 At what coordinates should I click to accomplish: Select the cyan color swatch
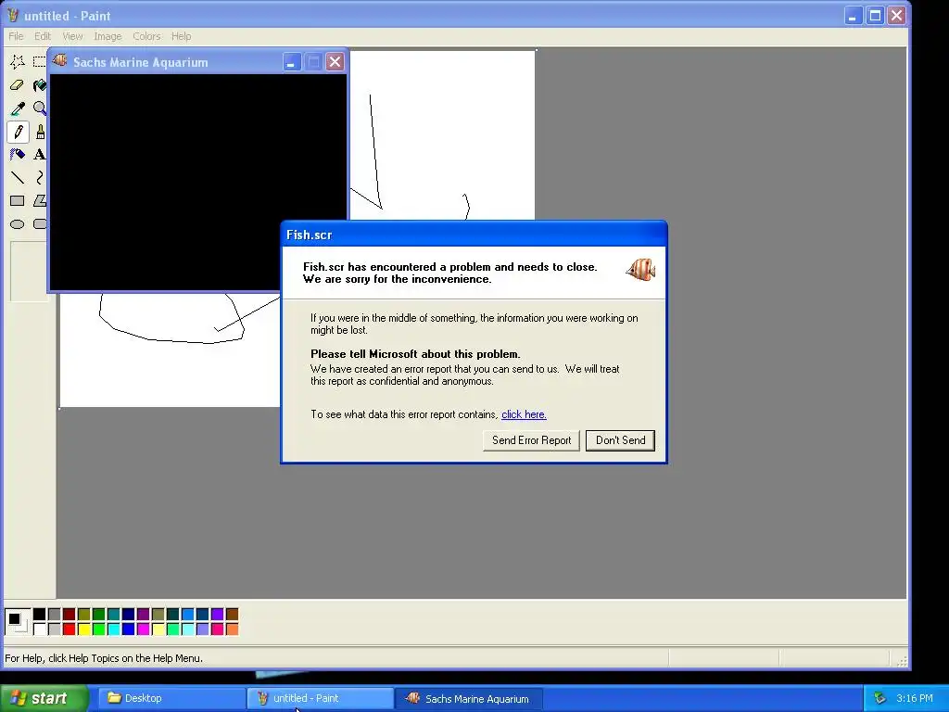[114, 629]
